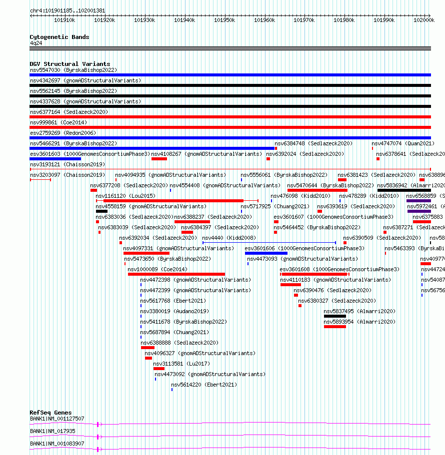Click the red bar for nsv6377164
The width and height of the screenshot is (445, 455).
230,117
